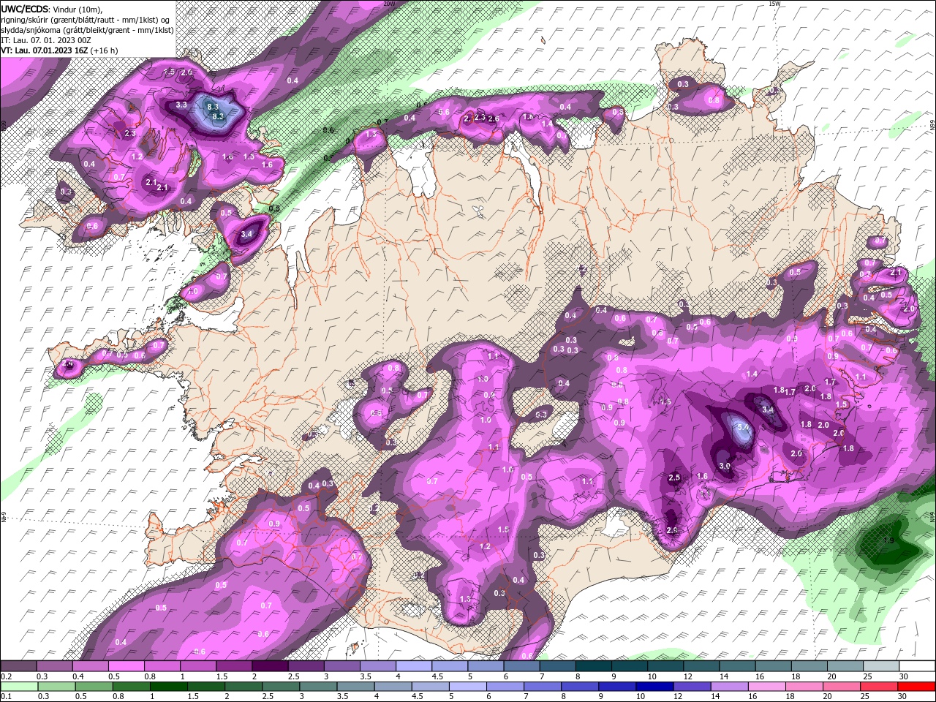This screenshot has height=702, width=936.
Task: Click the lavender 4 snow legend swatch
Action: (413, 666)
